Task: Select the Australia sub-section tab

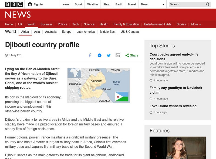Action: 51,32
